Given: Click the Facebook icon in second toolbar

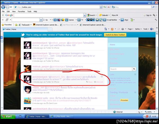Looking at the screenshot, I should click(x=55, y=20).
